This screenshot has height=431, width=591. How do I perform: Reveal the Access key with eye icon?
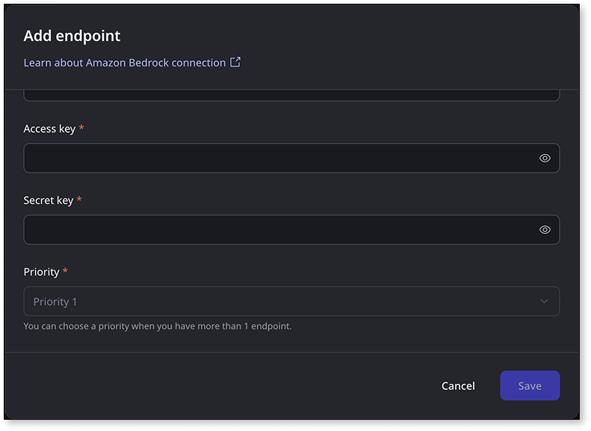545,158
